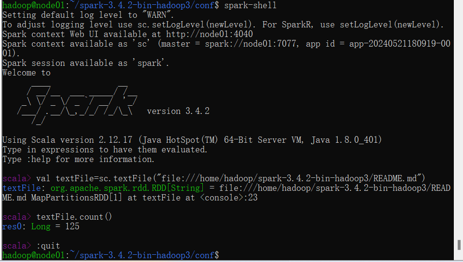The height and width of the screenshot is (262, 463).
Task: Click the result value 125
Action: [72, 226]
